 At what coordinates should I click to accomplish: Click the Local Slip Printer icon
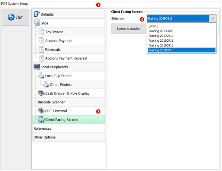(x=41, y=76)
